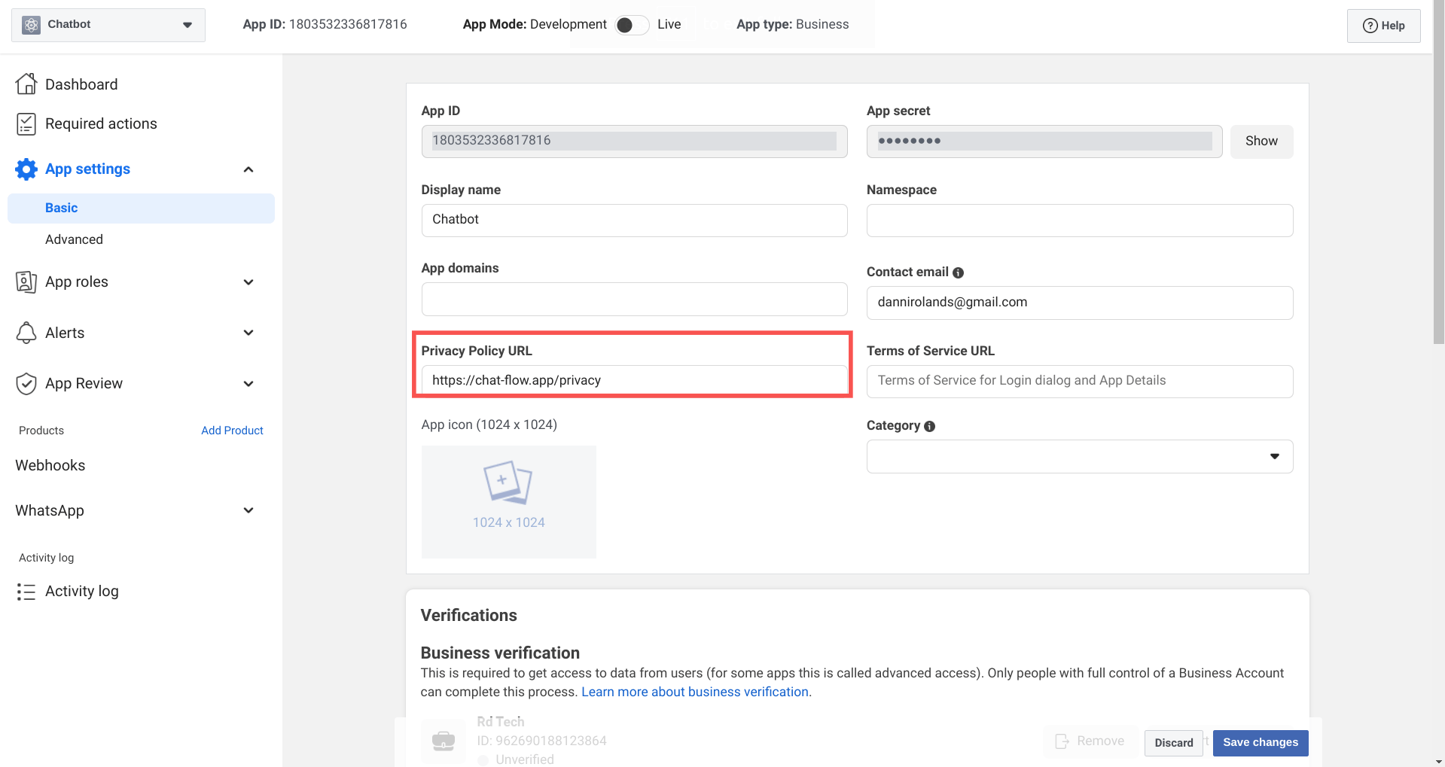The height and width of the screenshot is (767, 1445).
Task: Open Learn more about business verification link
Action: point(695,692)
